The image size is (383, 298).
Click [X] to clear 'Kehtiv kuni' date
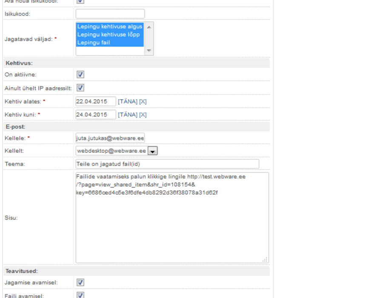coord(143,115)
